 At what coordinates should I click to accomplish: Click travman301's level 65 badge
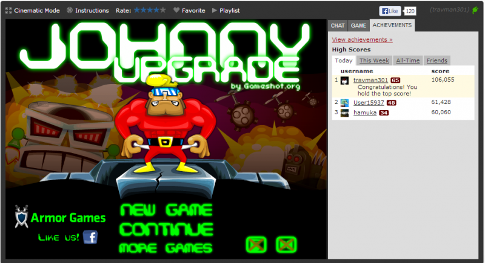(395, 80)
